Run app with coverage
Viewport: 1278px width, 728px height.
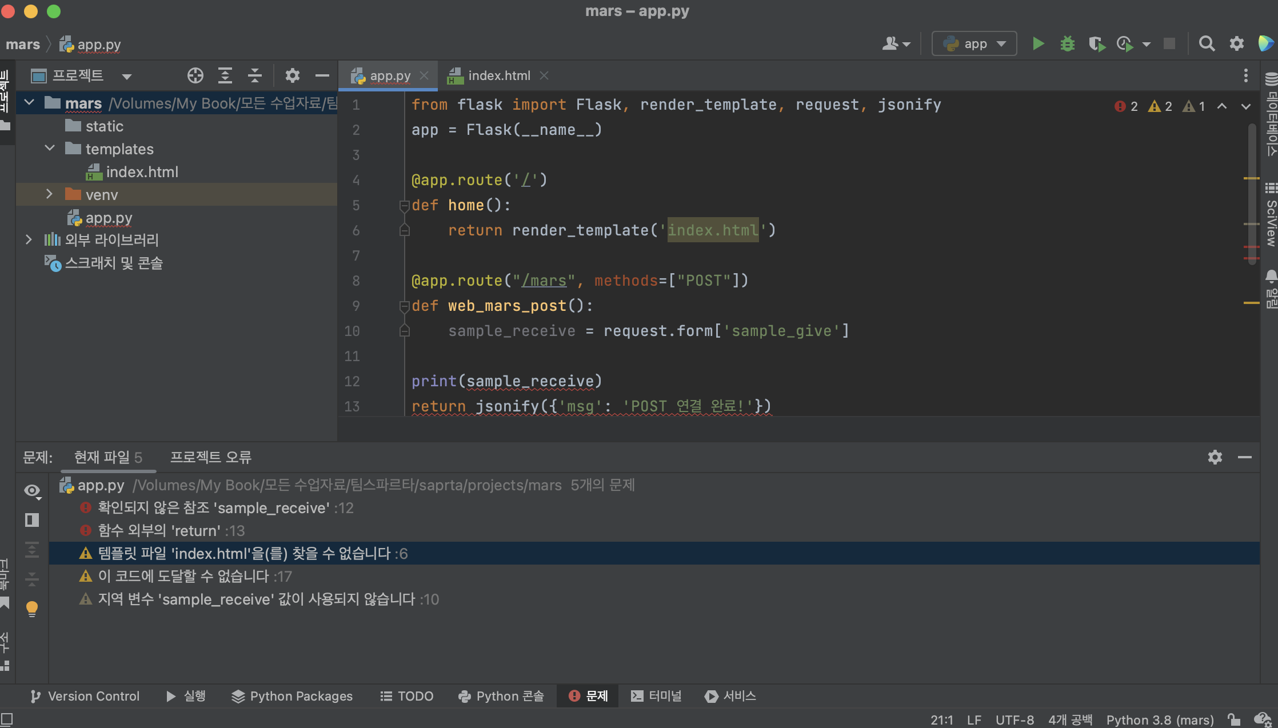tap(1096, 44)
